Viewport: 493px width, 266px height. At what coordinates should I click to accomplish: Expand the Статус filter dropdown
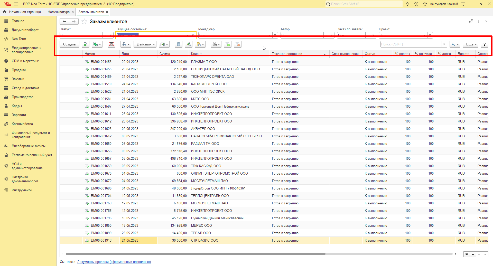pyautogui.click(x=105, y=35)
